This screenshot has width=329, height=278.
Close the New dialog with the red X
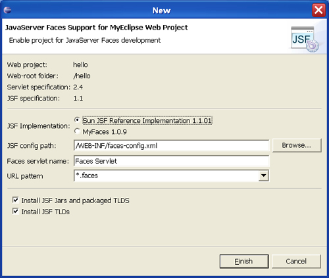coord(318,10)
